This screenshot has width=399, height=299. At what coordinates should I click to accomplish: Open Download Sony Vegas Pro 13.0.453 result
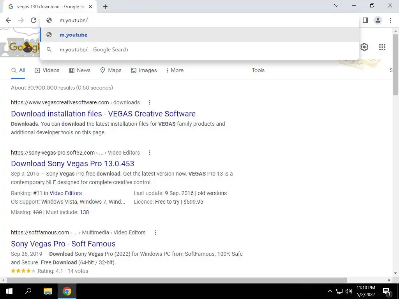[x=72, y=164]
